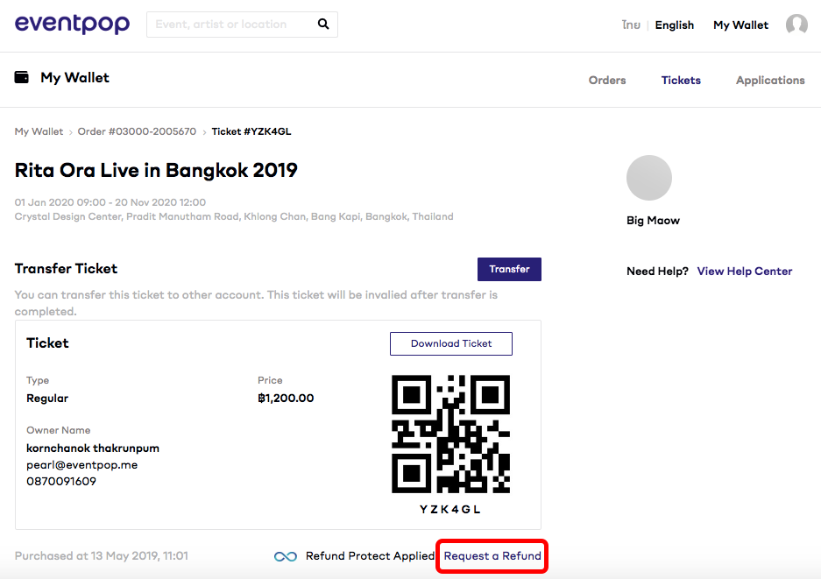
Task: Click the event date range text
Action: (110, 202)
